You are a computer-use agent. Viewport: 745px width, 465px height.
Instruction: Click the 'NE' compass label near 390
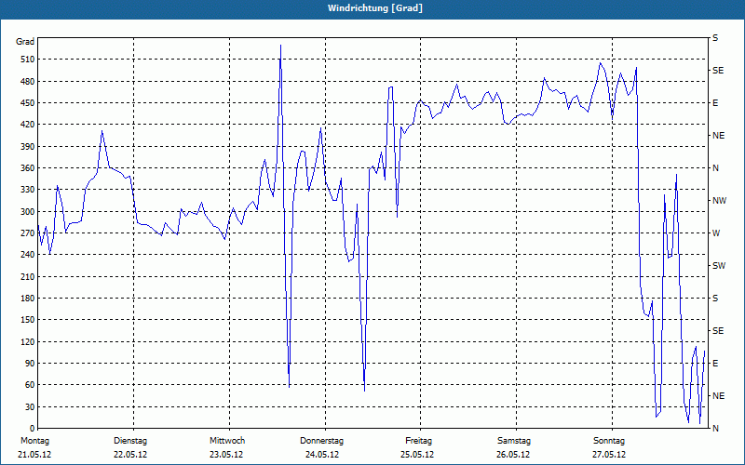click(719, 136)
